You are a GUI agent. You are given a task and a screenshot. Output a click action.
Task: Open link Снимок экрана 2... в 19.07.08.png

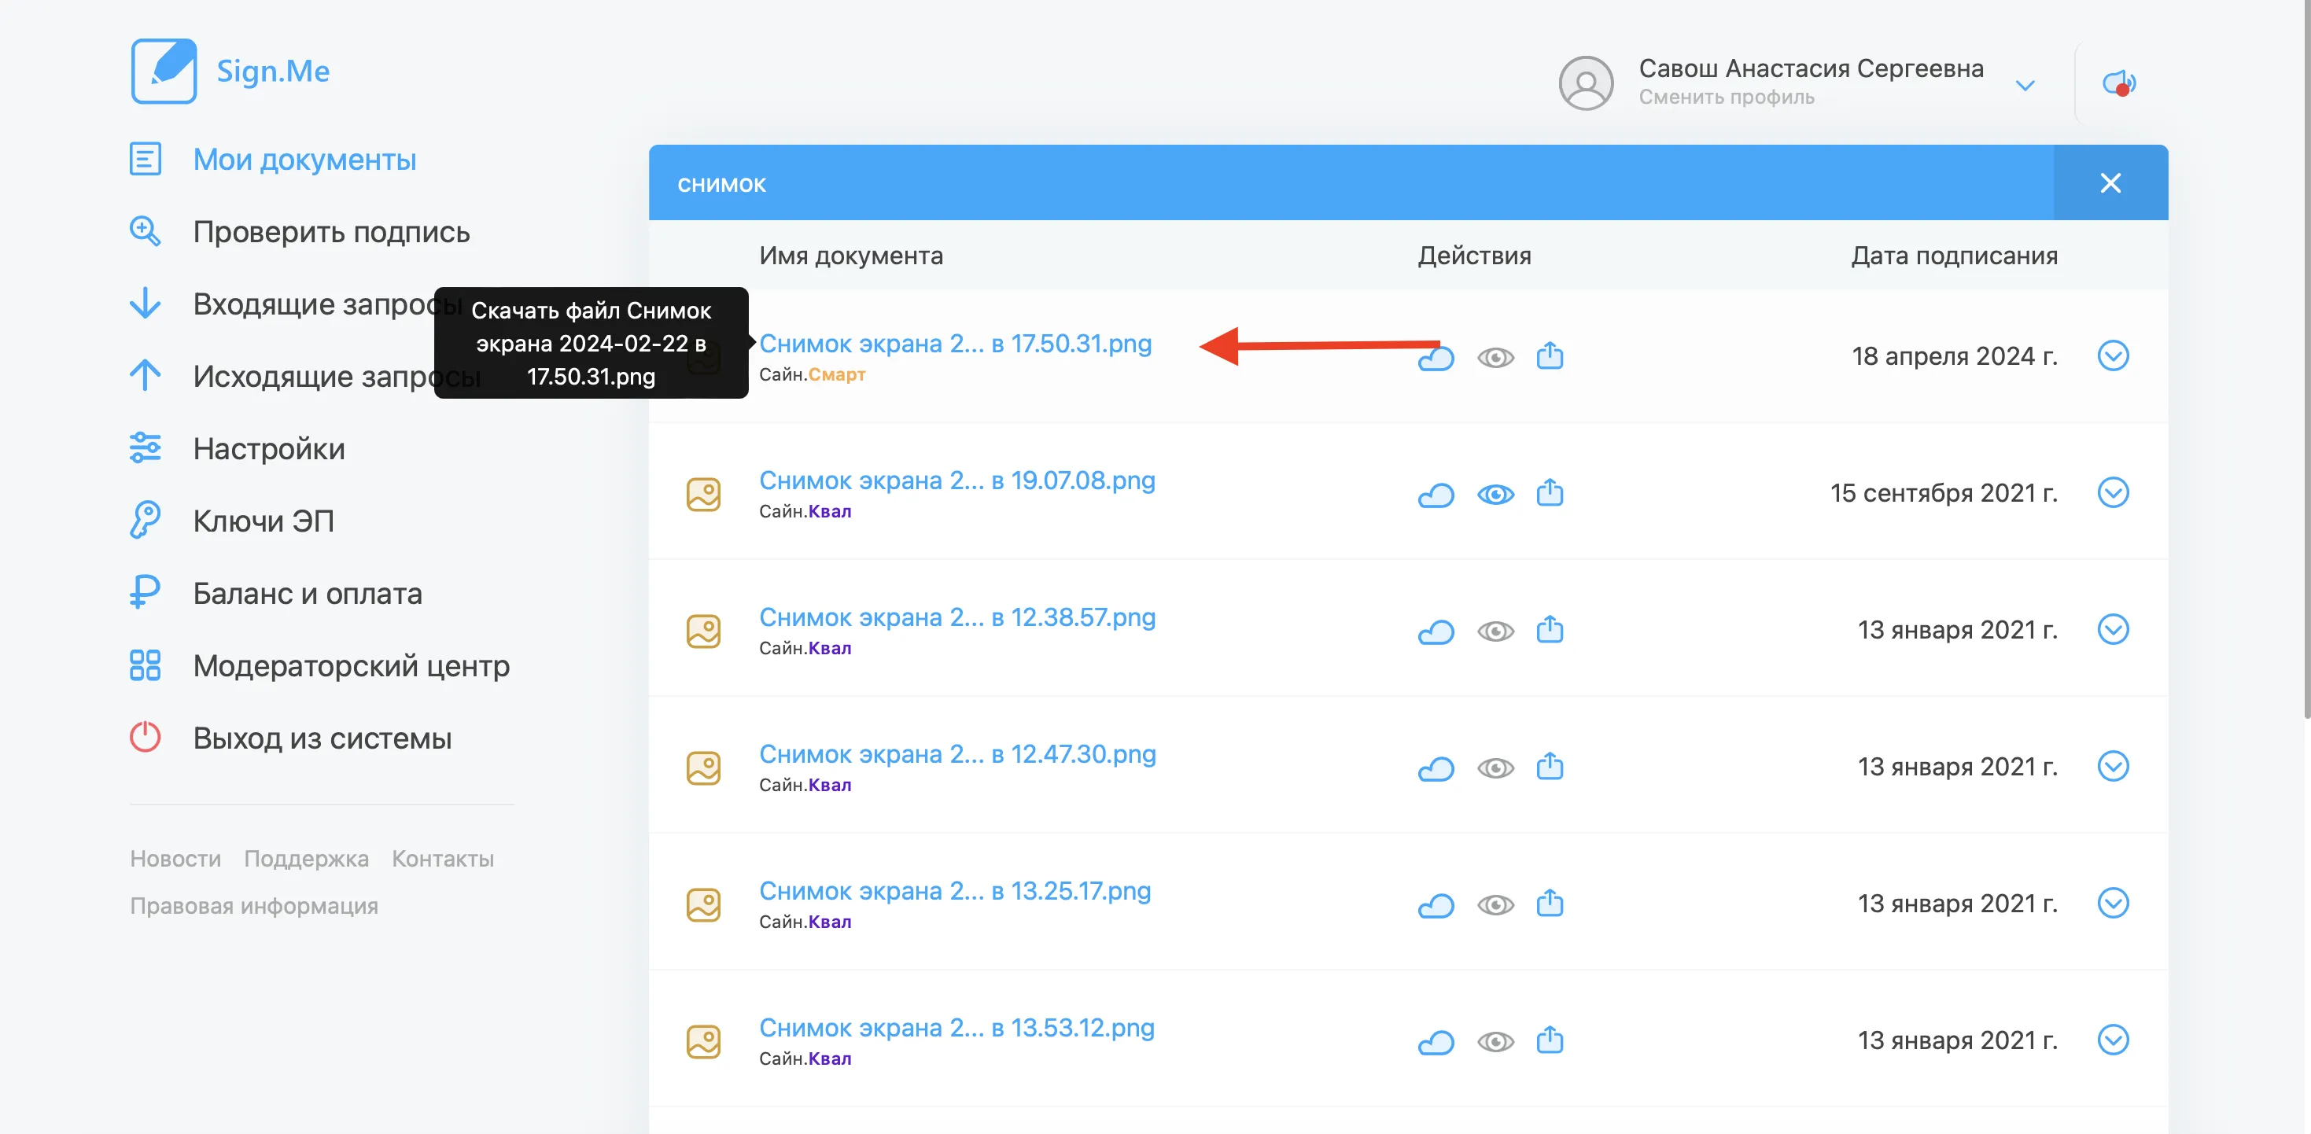pos(956,480)
